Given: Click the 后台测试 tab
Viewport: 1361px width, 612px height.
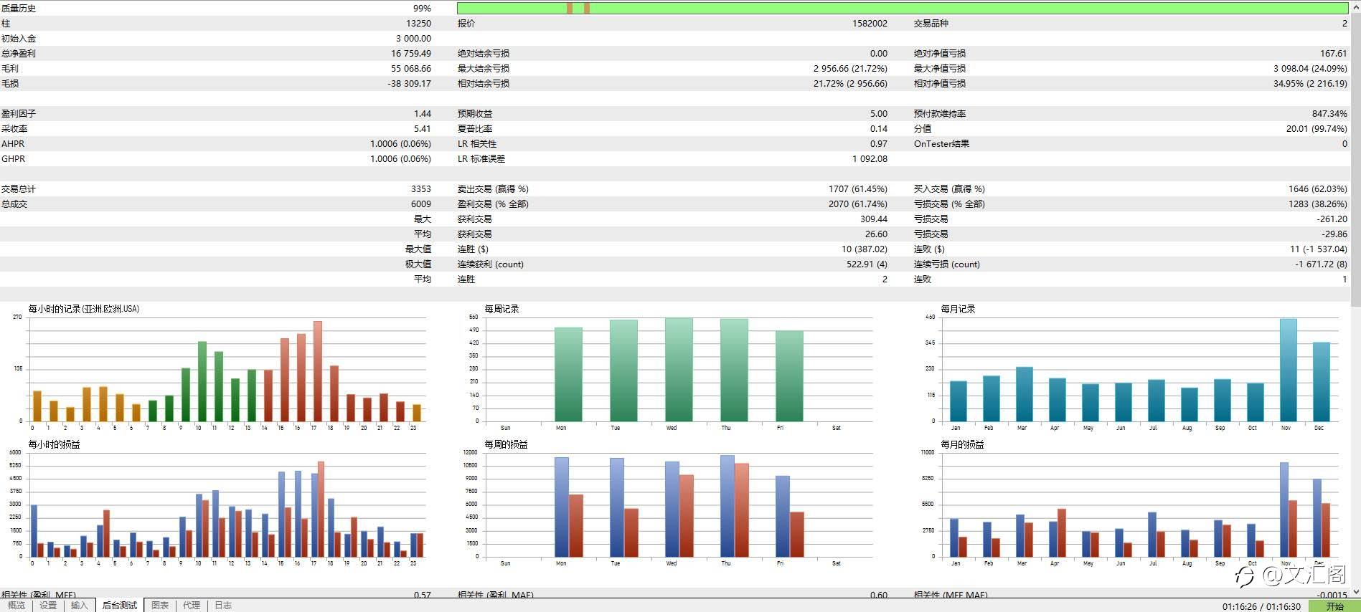Looking at the screenshot, I should (119, 606).
